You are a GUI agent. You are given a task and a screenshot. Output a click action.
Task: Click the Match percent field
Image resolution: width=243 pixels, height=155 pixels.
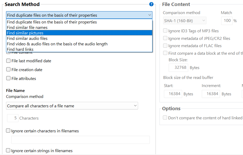click(x=227, y=21)
